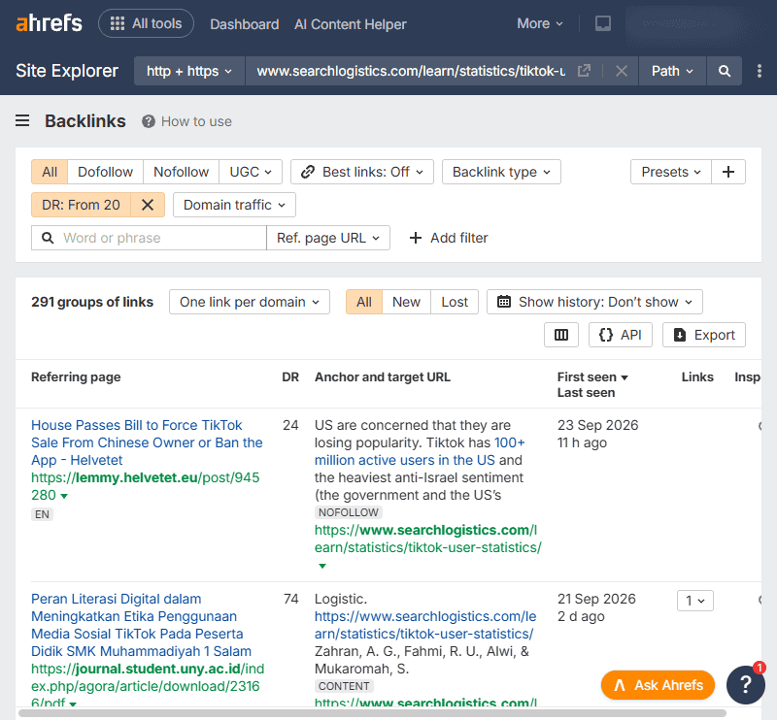Switch to New backlinks tab
Image resolution: width=777 pixels, height=720 pixels.
406,302
